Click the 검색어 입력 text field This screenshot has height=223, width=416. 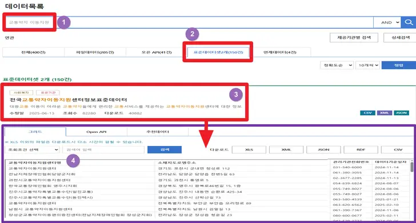[103, 149]
